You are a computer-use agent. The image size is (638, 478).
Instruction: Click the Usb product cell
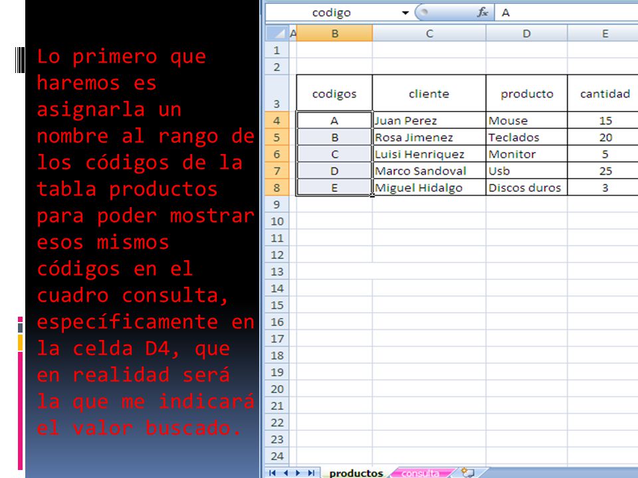point(526,171)
